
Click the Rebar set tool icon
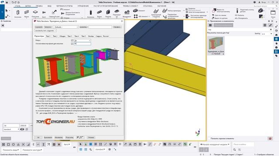pos(165,10)
